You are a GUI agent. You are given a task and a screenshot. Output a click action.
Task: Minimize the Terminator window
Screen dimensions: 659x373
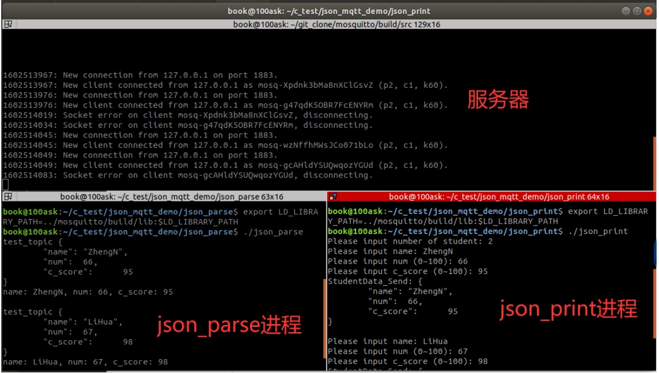(x=626, y=11)
